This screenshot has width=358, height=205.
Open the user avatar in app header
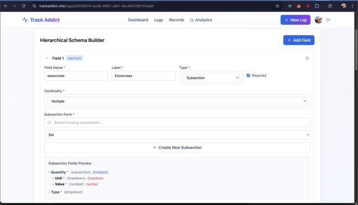[x=318, y=20]
